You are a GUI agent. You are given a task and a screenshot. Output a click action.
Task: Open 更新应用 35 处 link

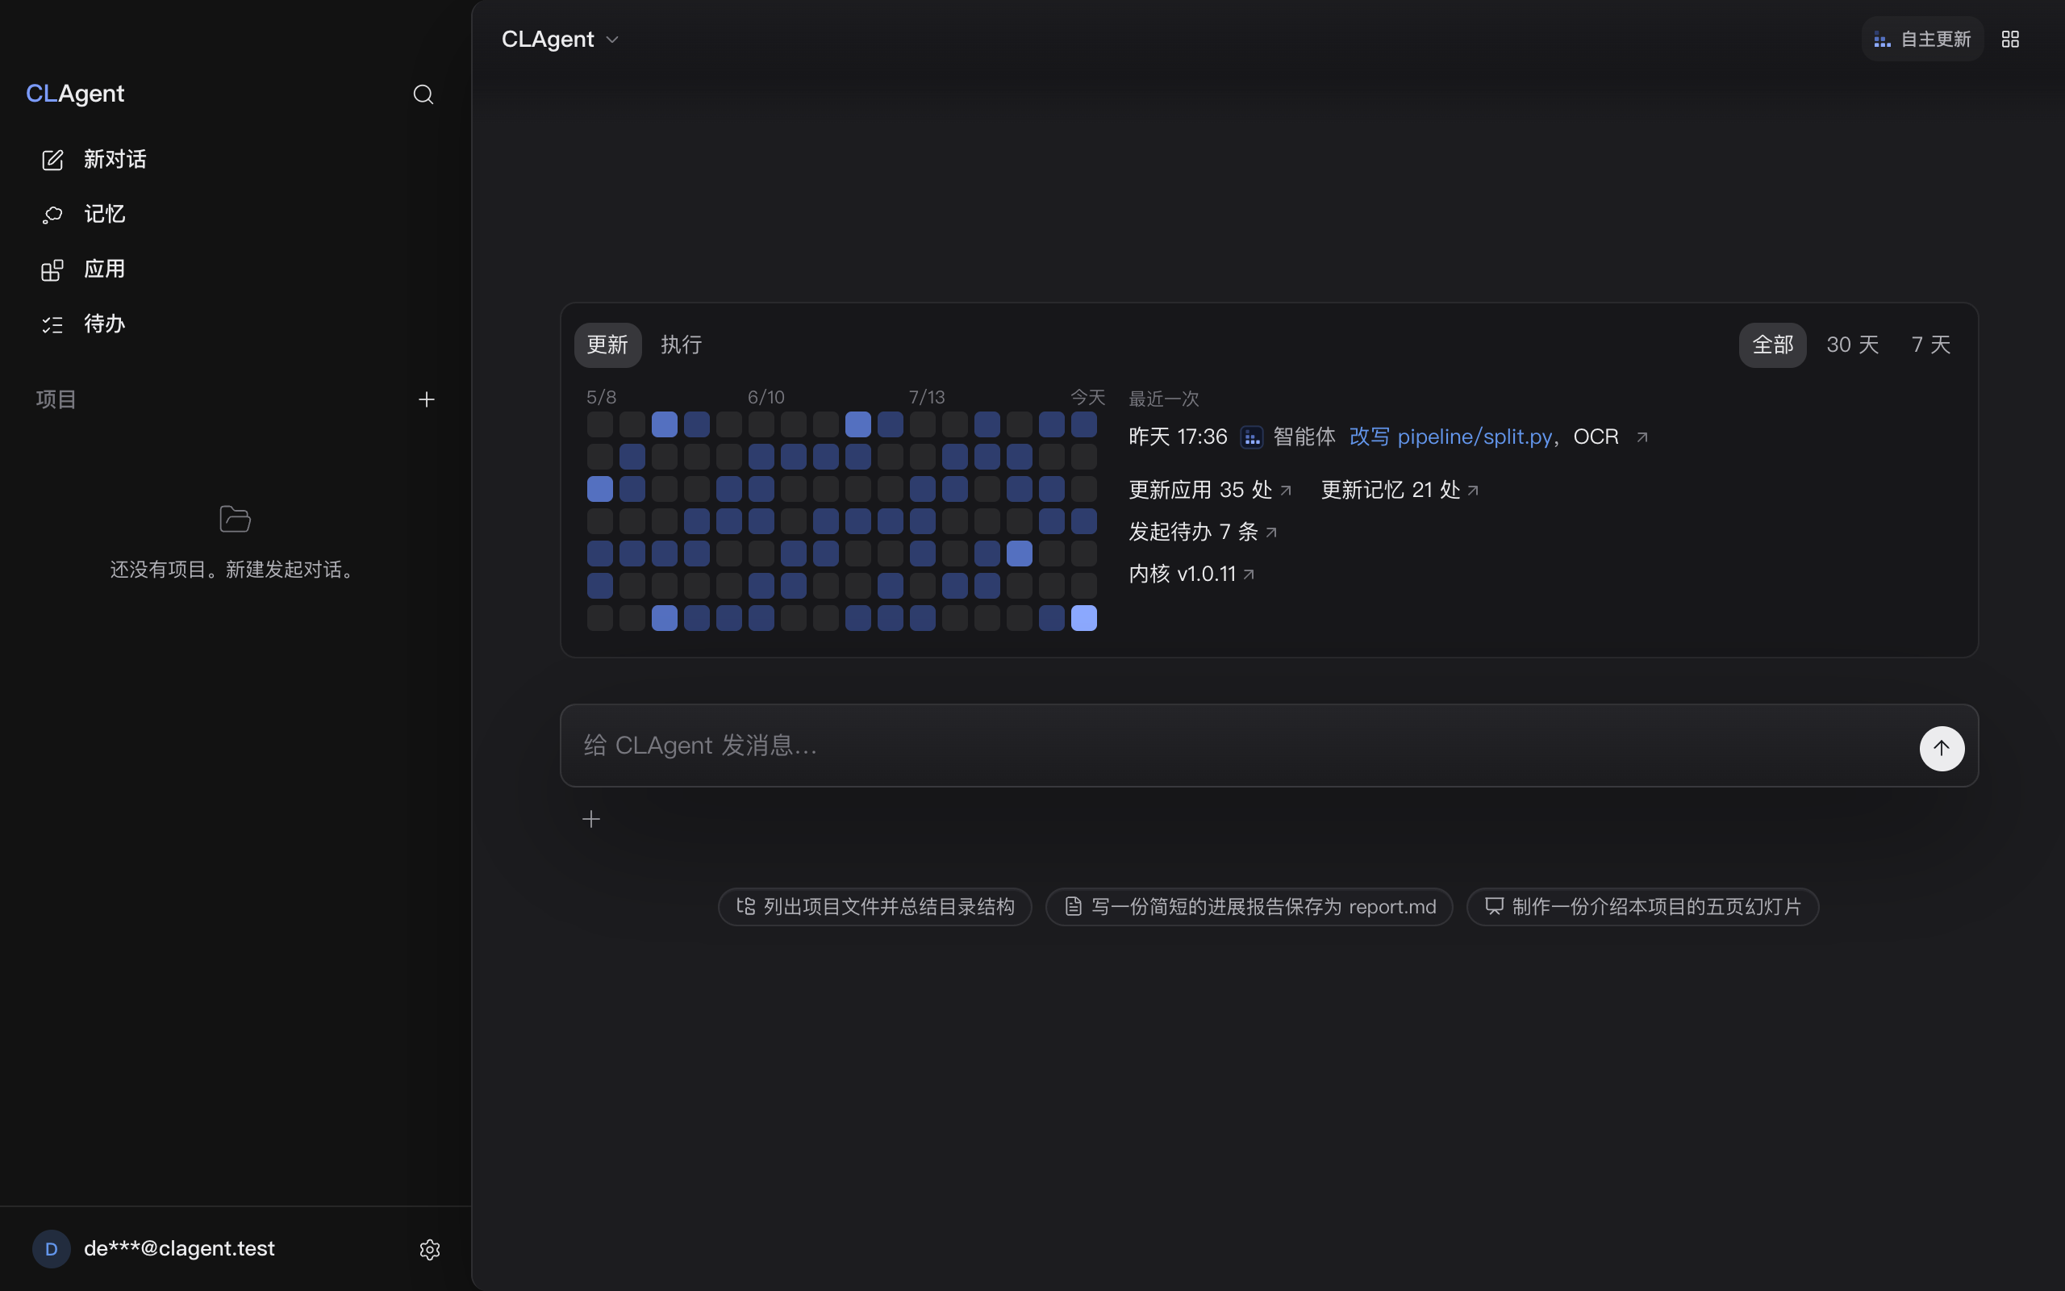(x=1210, y=490)
